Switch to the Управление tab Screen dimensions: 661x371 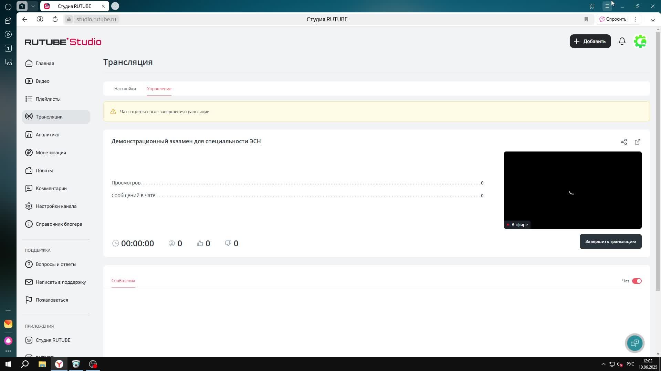[159, 89]
